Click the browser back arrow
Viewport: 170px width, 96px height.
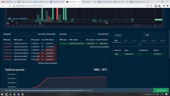pyautogui.click(x=2, y=6)
